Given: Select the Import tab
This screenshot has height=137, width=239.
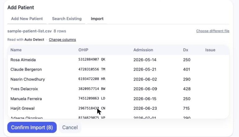Looking at the screenshot, I should (97, 19).
